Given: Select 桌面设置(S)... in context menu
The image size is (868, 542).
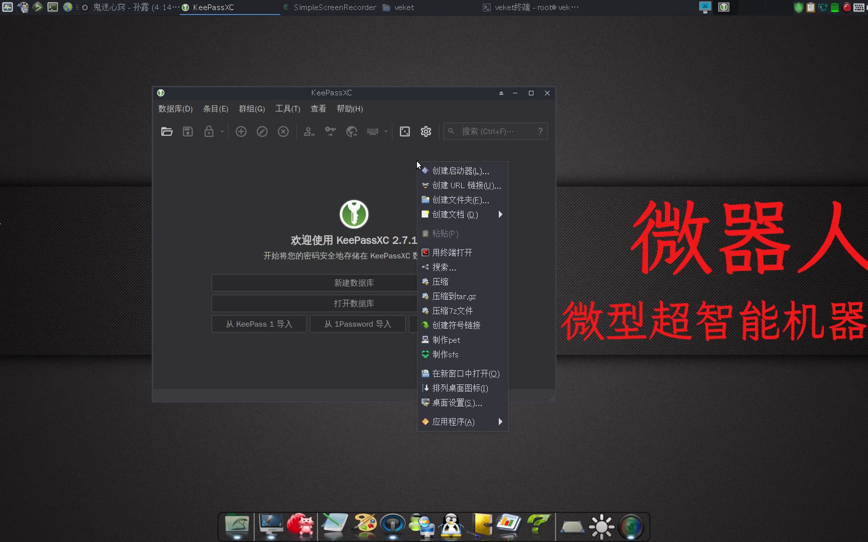Looking at the screenshot, I should click(x=463, y=403).
